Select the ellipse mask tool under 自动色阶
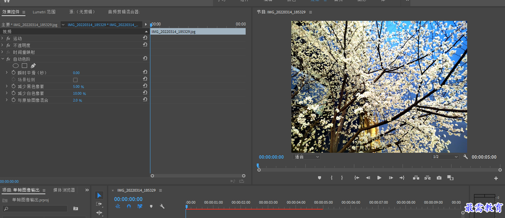The height and width of the screenshot is (218, 505). pyautogui.click(x=16, y=66)
